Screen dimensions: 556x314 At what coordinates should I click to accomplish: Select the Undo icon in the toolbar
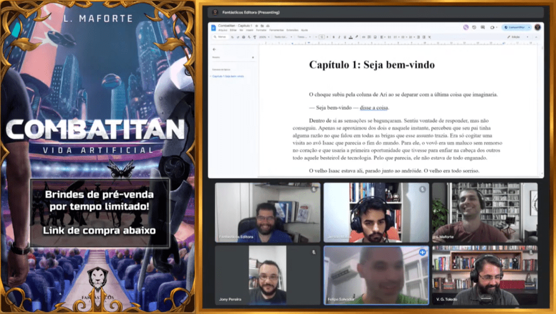click(232, 37)
